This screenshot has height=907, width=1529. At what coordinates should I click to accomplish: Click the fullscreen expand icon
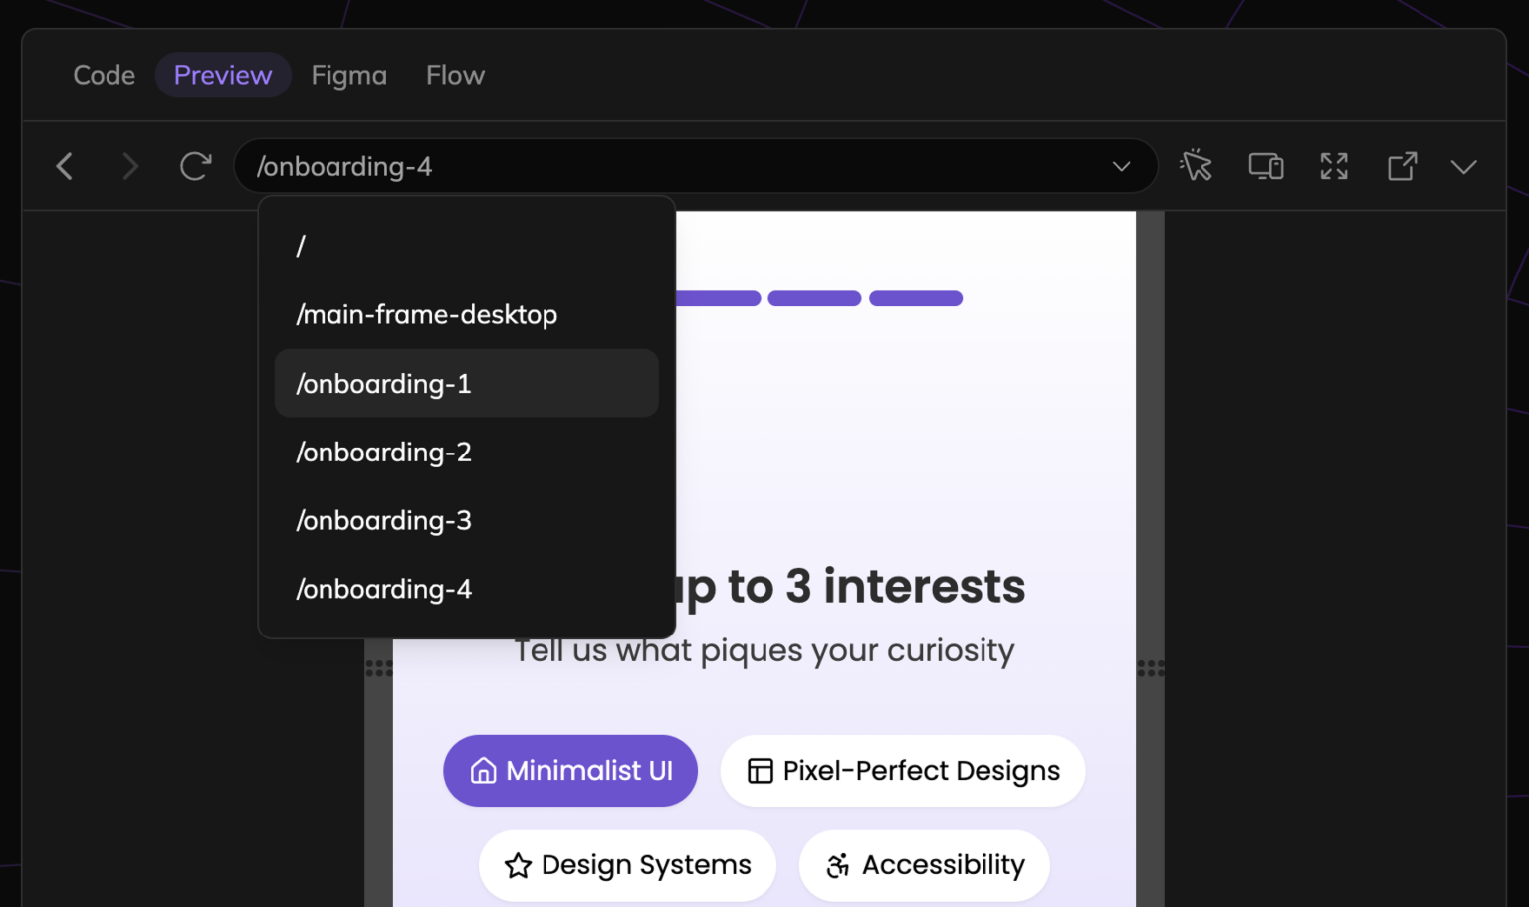pos(1333,166)
